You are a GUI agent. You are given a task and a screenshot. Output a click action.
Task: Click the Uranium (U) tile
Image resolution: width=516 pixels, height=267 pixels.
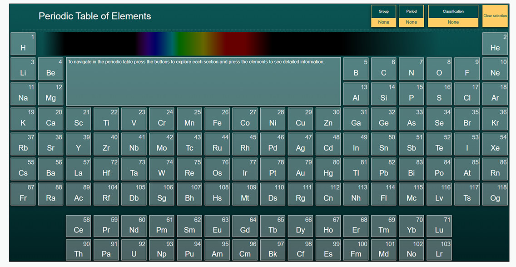tap(134, 250)
